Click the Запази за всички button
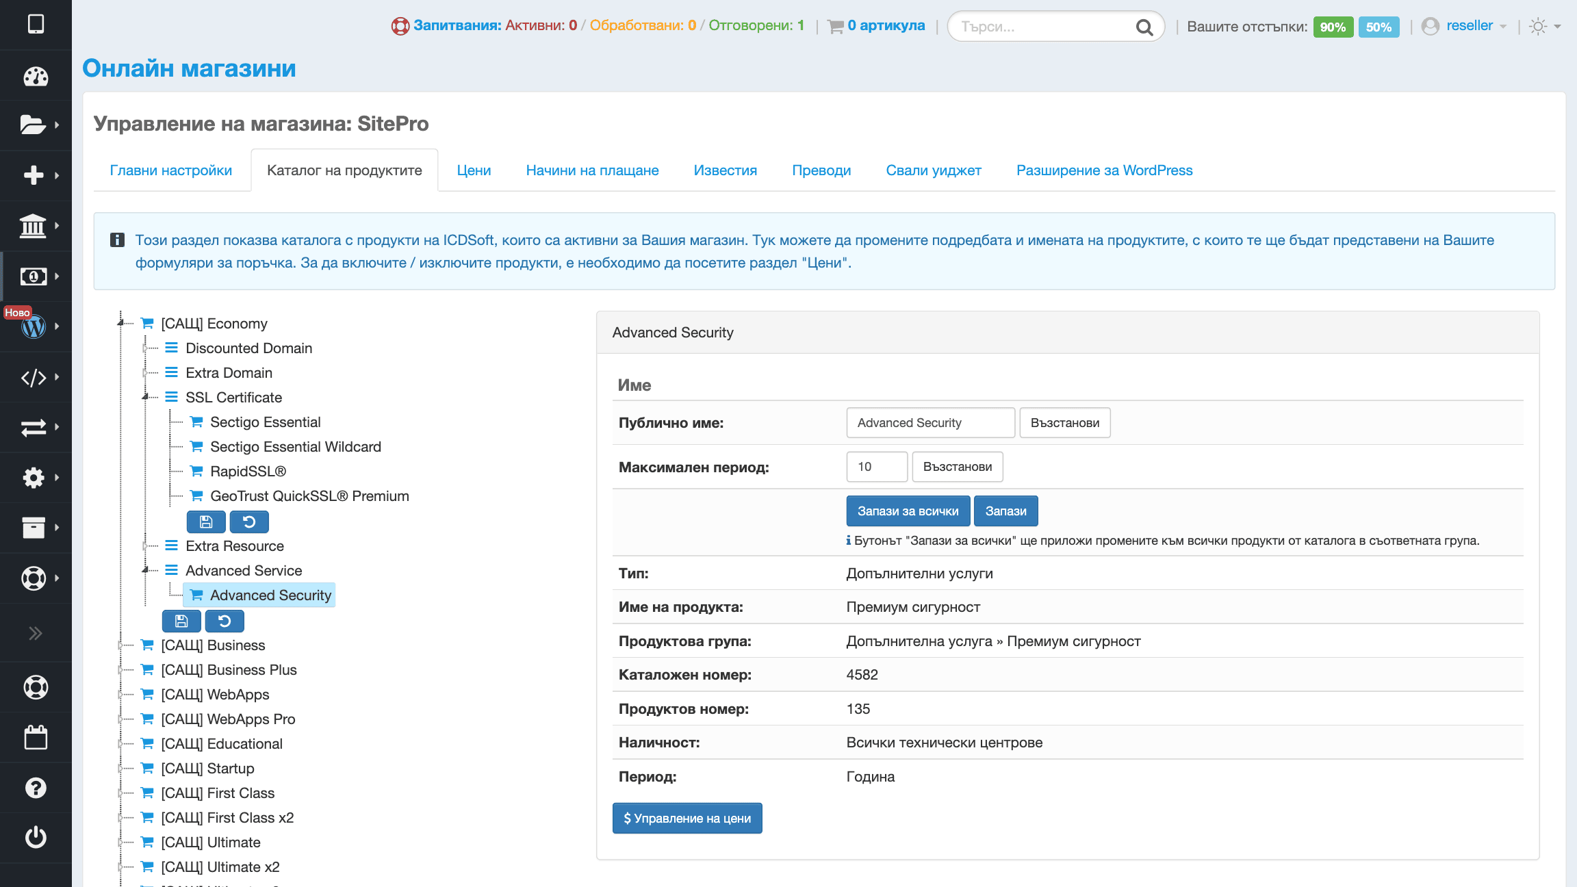 [908, 511]
